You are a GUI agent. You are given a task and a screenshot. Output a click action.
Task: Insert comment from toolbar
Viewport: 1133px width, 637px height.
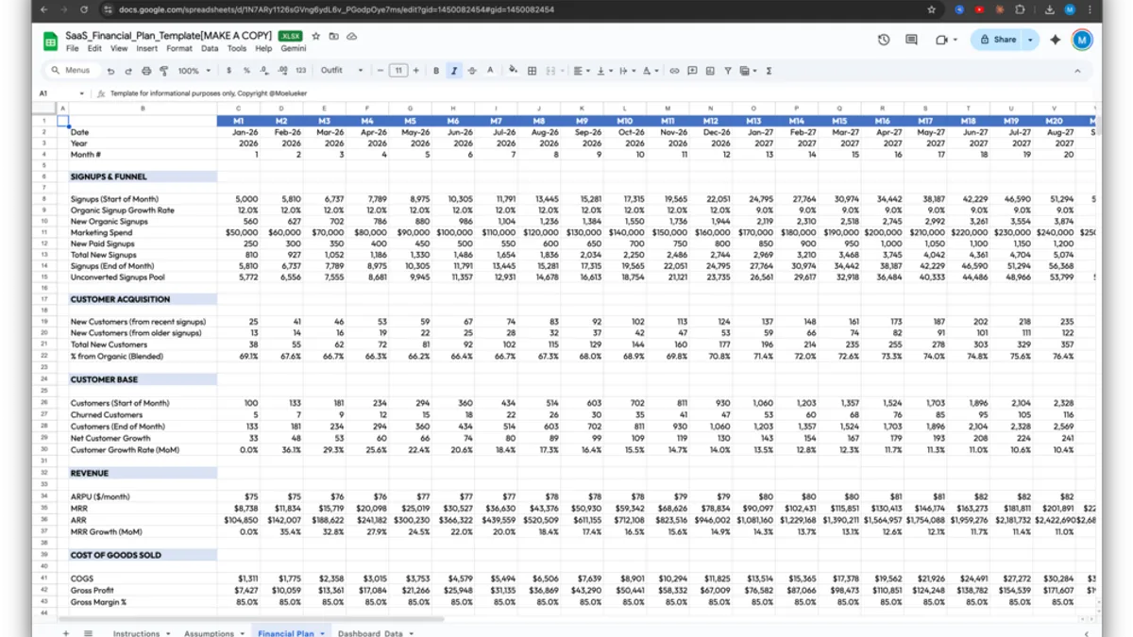692,71
